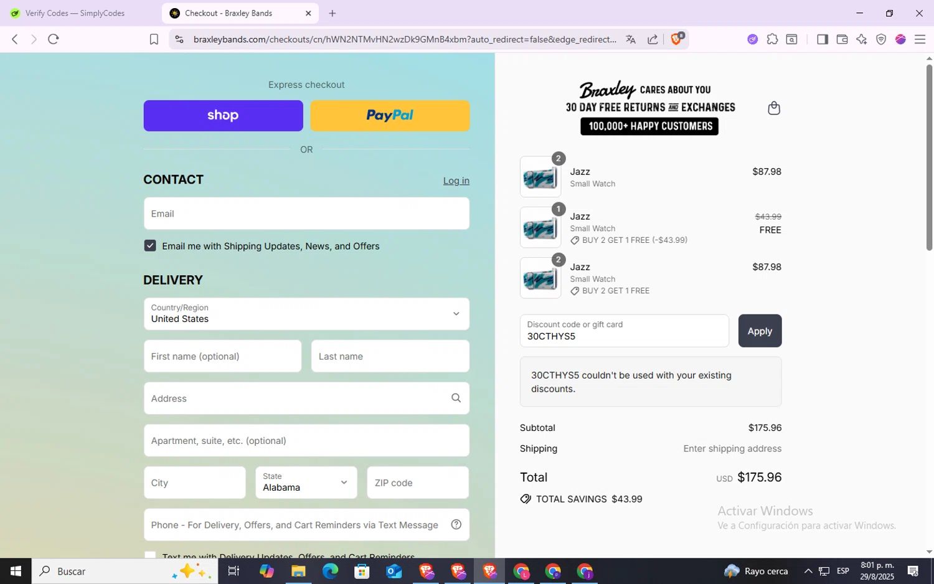Open the translate page icon
Image resolution: width=934 pixels, height=584 pixels.
(631, 39)
